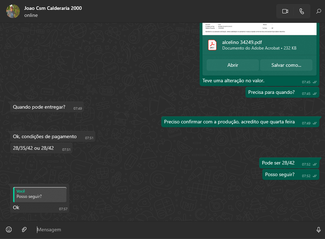Jump to quoted message "Posso seguir?"
Screen dimensions: 325x239
point(40,194)
